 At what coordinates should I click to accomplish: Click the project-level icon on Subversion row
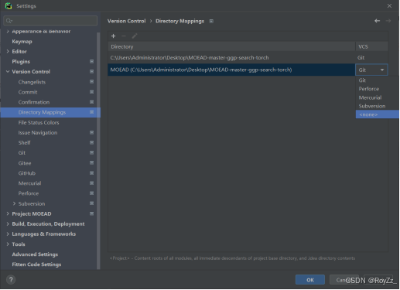[x=91, y=203]
